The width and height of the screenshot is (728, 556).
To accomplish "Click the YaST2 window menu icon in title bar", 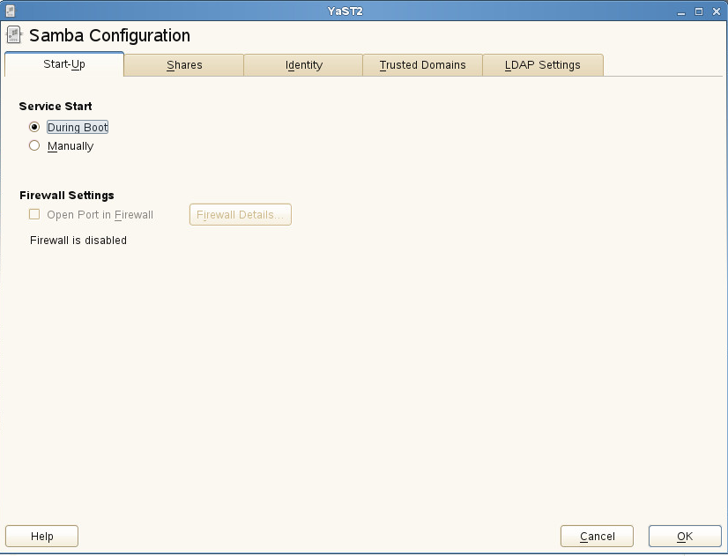I will (11, 11).
